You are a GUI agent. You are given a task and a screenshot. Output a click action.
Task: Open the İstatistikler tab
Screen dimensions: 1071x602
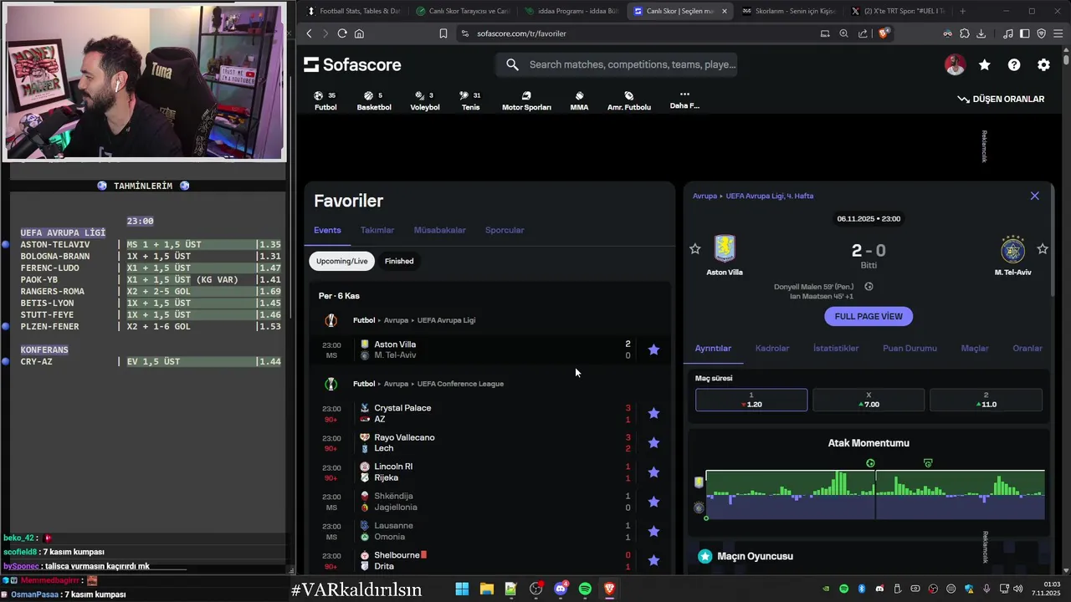pos(836,348)
